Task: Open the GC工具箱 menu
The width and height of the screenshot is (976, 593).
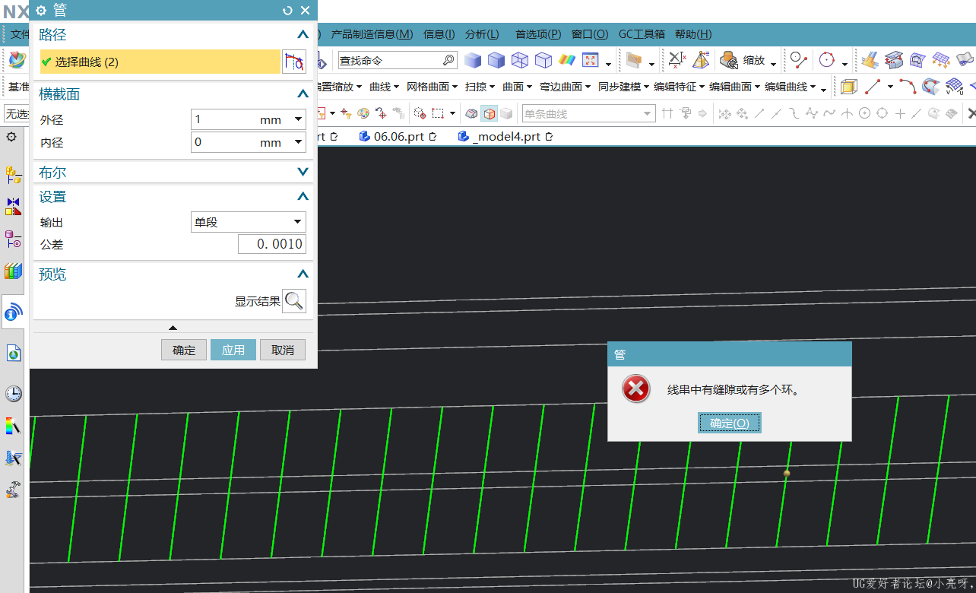Action: coord(642,34)
